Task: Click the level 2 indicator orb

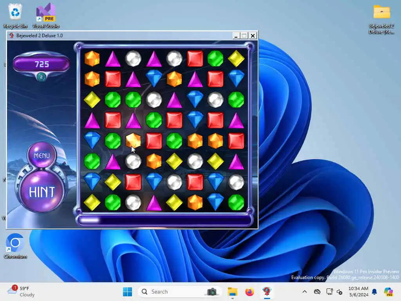Action: (x=42, y=77)
